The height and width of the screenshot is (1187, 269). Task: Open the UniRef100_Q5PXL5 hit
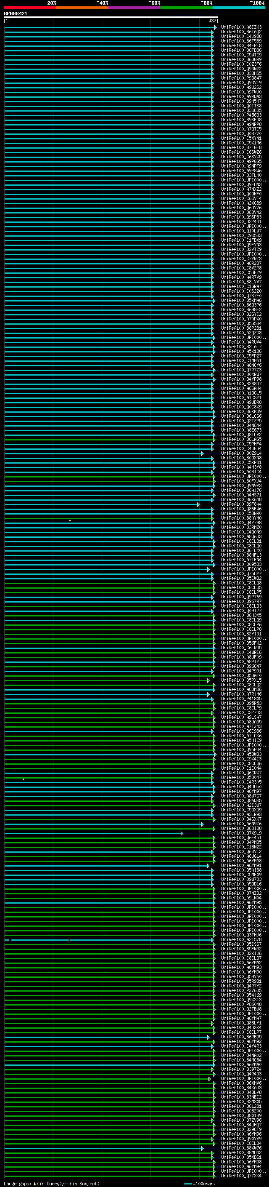pos(241,680)
